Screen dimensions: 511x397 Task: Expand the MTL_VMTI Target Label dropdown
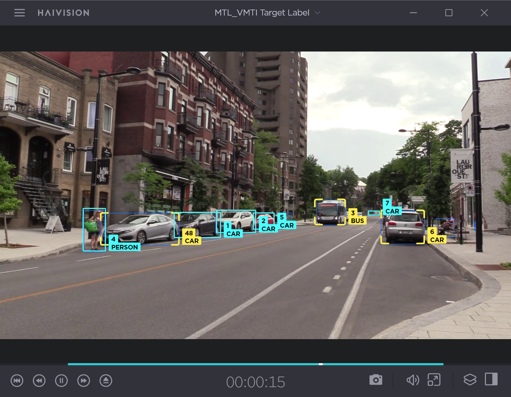pyautogui.click(x=262, y=13)
